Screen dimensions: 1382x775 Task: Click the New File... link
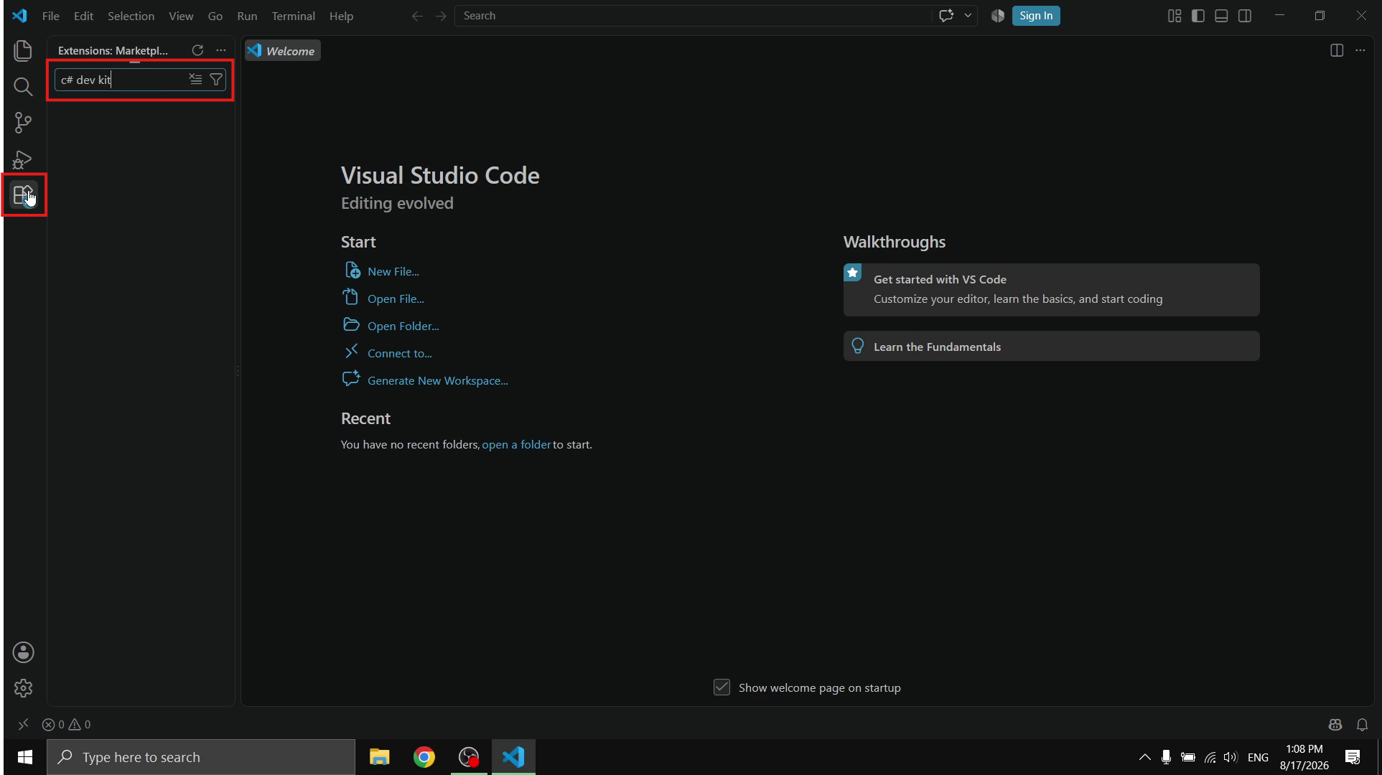pos(393,271)
